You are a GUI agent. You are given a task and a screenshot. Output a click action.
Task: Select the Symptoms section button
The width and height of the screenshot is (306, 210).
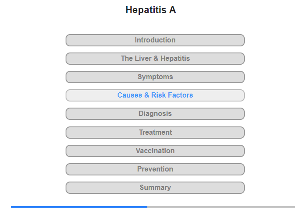tap(155, 77)
